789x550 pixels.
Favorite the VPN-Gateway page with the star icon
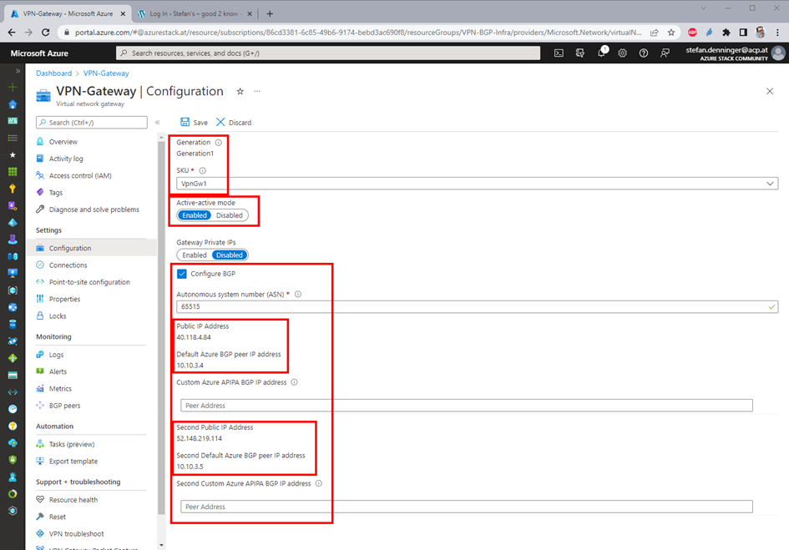coord(240,91)
